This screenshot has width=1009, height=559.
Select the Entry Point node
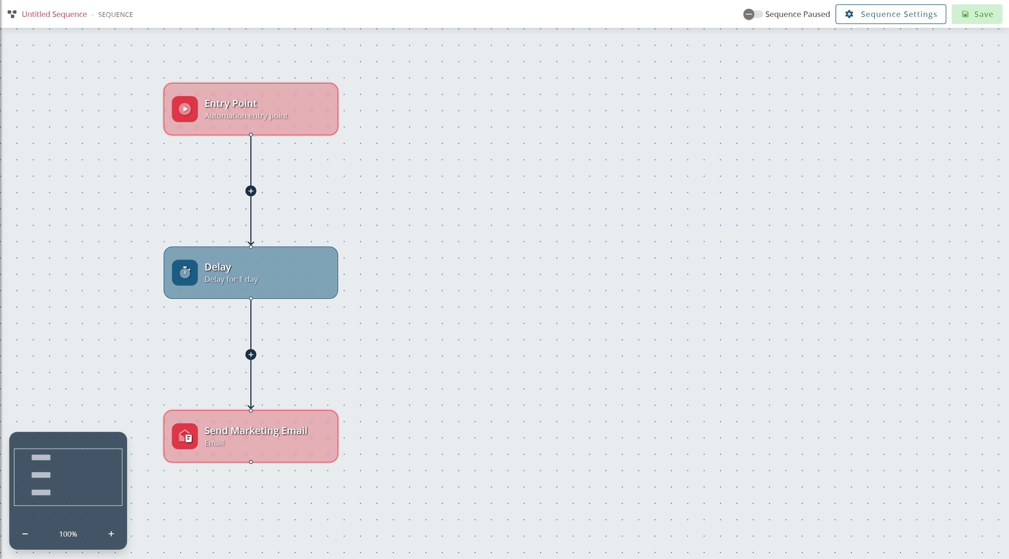[x=251, y=109]
